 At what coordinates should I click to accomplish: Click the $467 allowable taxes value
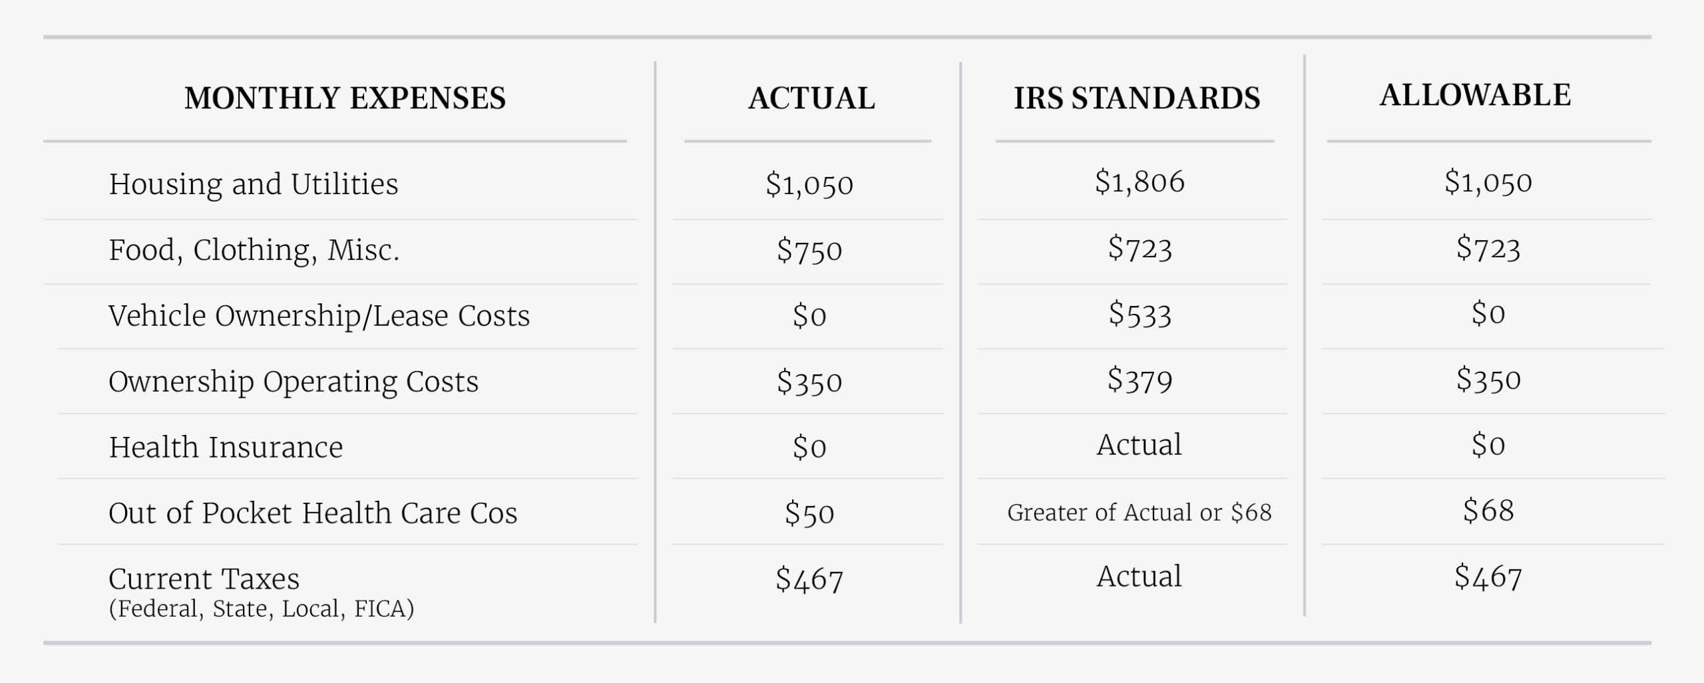(x=1488, y=577)
